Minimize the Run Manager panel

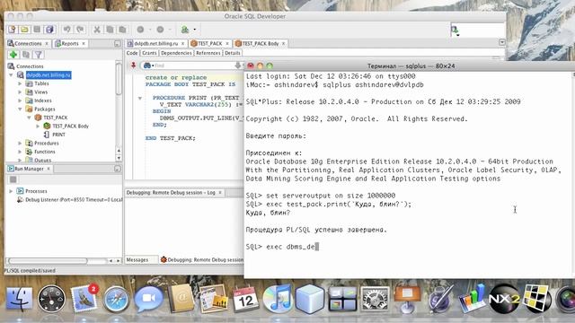[x=118, y=169]
